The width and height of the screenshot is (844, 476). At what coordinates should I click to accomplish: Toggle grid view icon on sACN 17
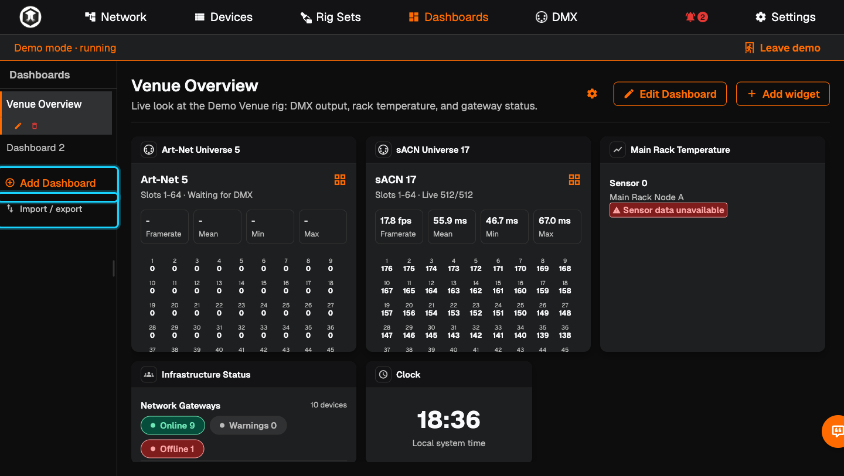point(574,180)
